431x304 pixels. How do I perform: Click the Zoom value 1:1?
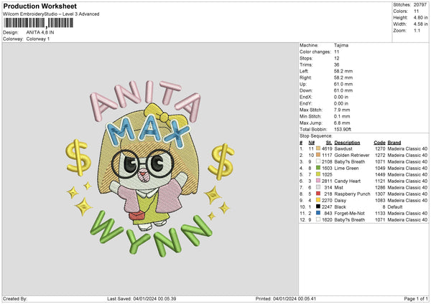coord(417,31)
